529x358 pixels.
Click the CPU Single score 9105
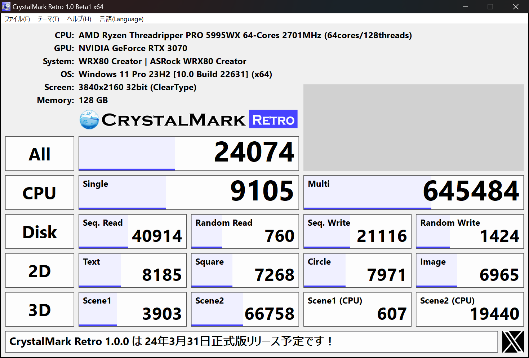click(189, 193)
